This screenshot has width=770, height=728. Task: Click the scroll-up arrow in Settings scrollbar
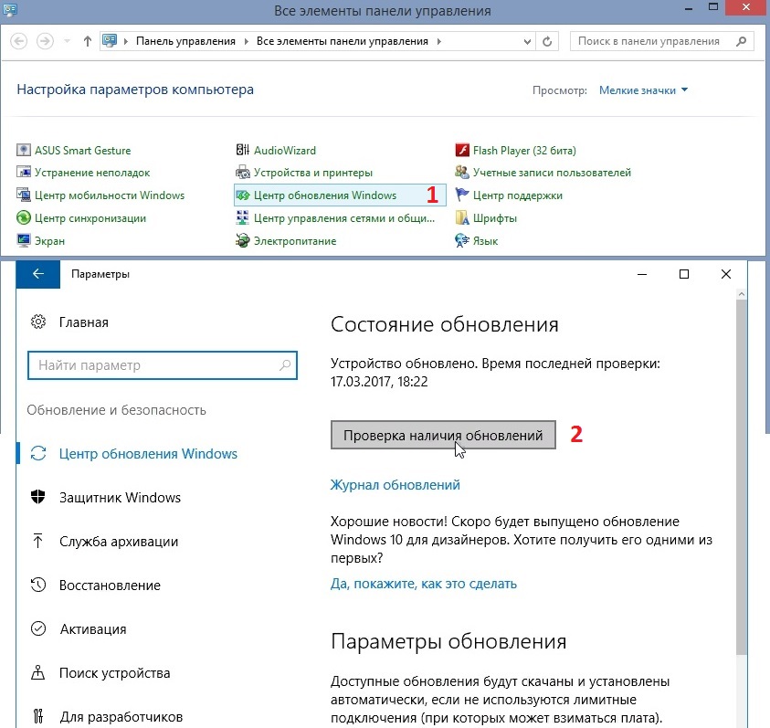(742, 294)
